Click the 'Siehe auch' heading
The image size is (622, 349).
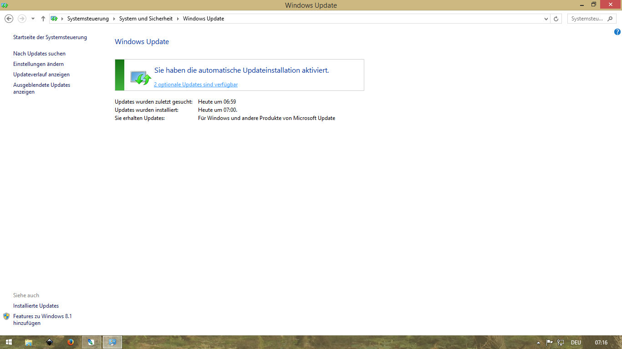pyautogui.click(x=26, y=295)
